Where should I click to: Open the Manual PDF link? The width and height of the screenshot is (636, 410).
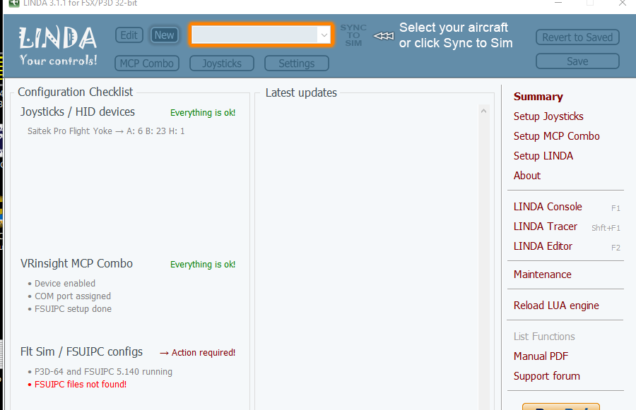[x=541, y=356]
